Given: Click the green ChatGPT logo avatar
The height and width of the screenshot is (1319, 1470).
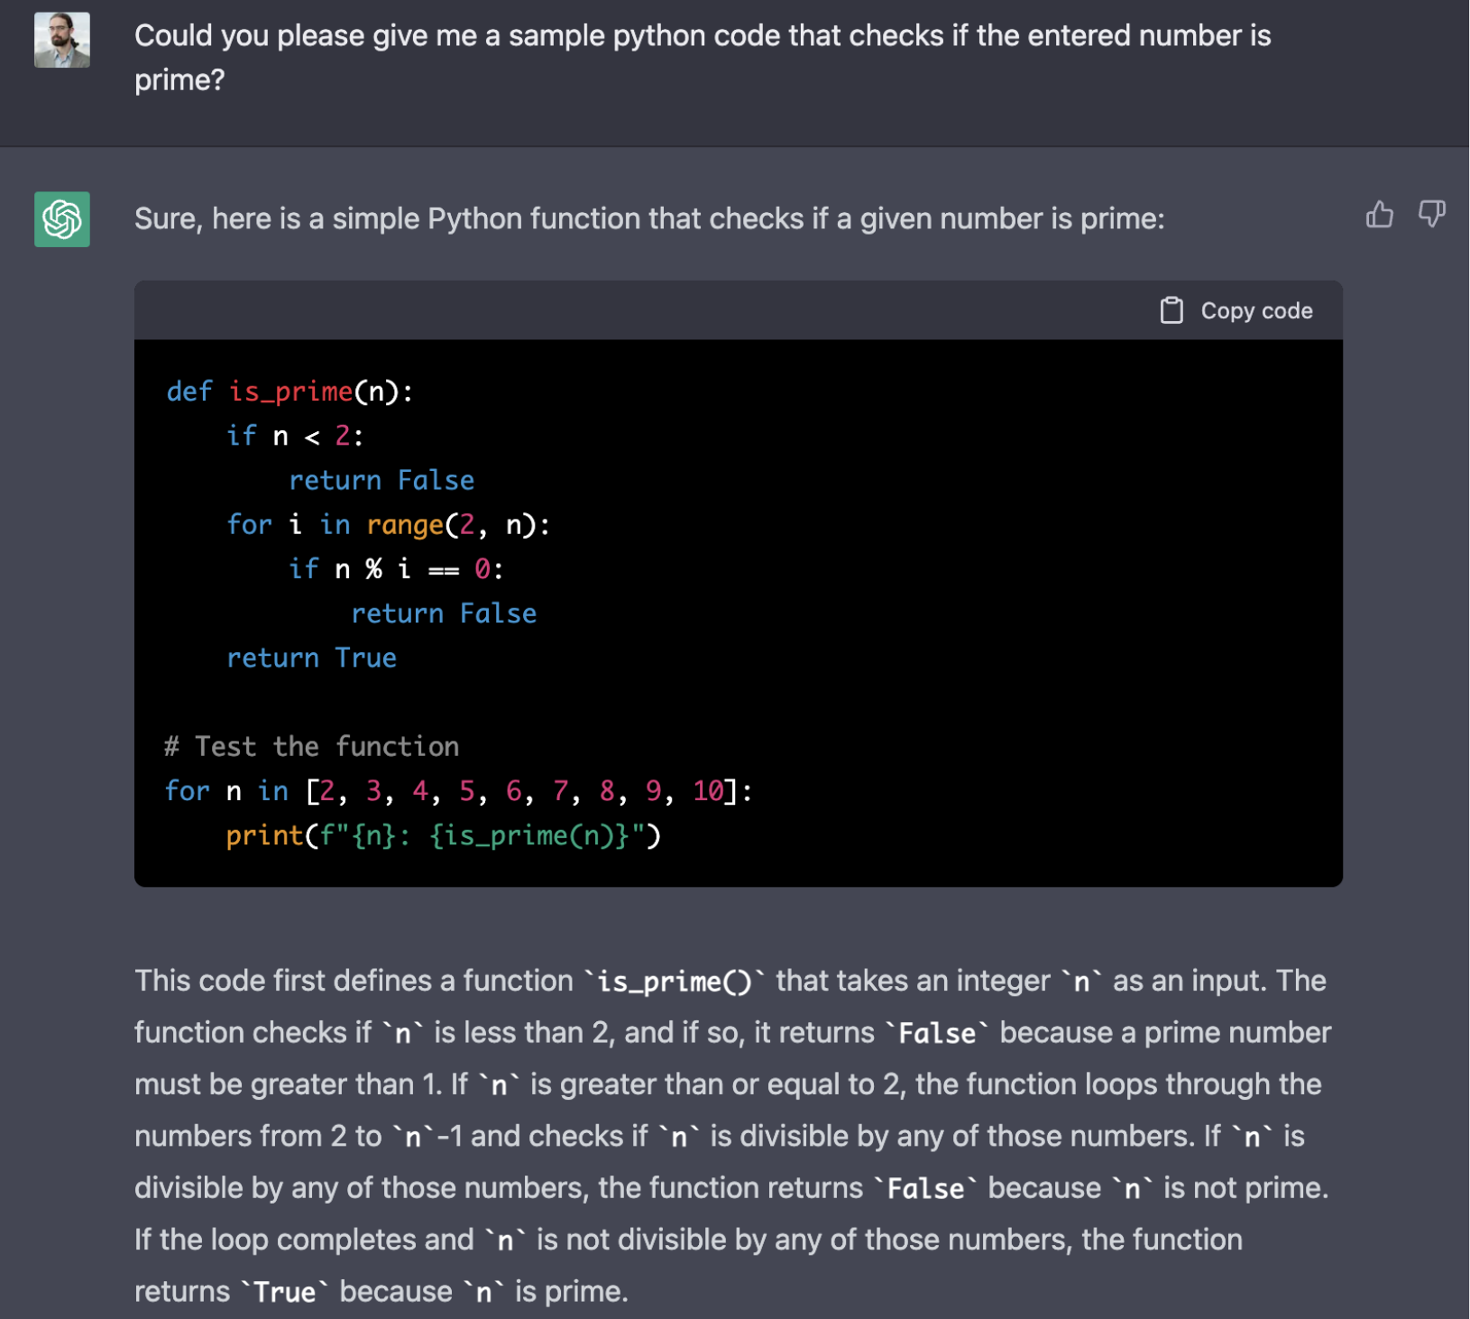Looking at the screenshot, I should point(62,219).
